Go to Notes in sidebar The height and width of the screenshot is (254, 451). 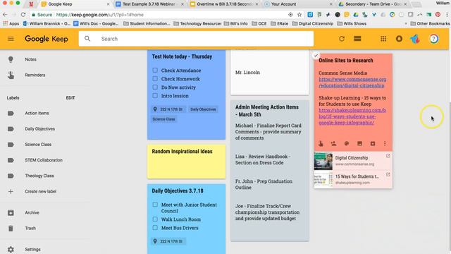coord(30,59)
